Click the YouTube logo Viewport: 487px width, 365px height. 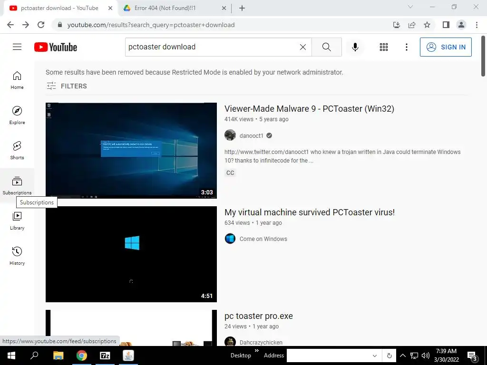56,47
